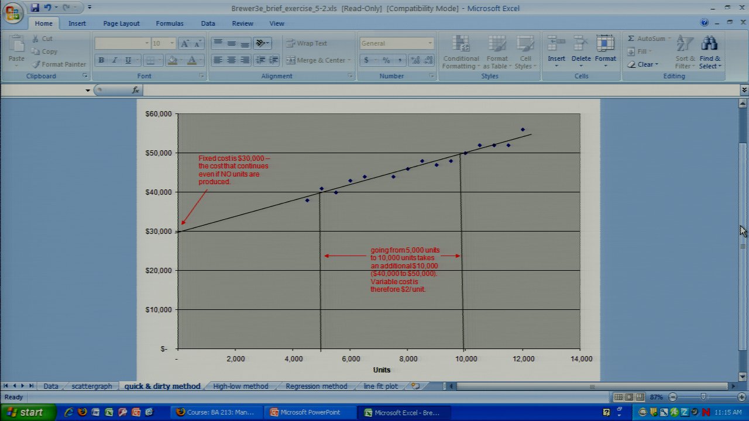749x421 pixels.
Task: Click the insert function fx icon
Action: (x=136, y=90)
